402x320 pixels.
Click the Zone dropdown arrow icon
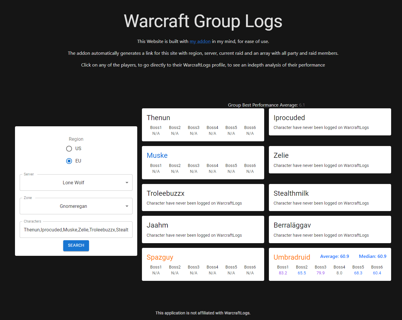tap(127, 206)
